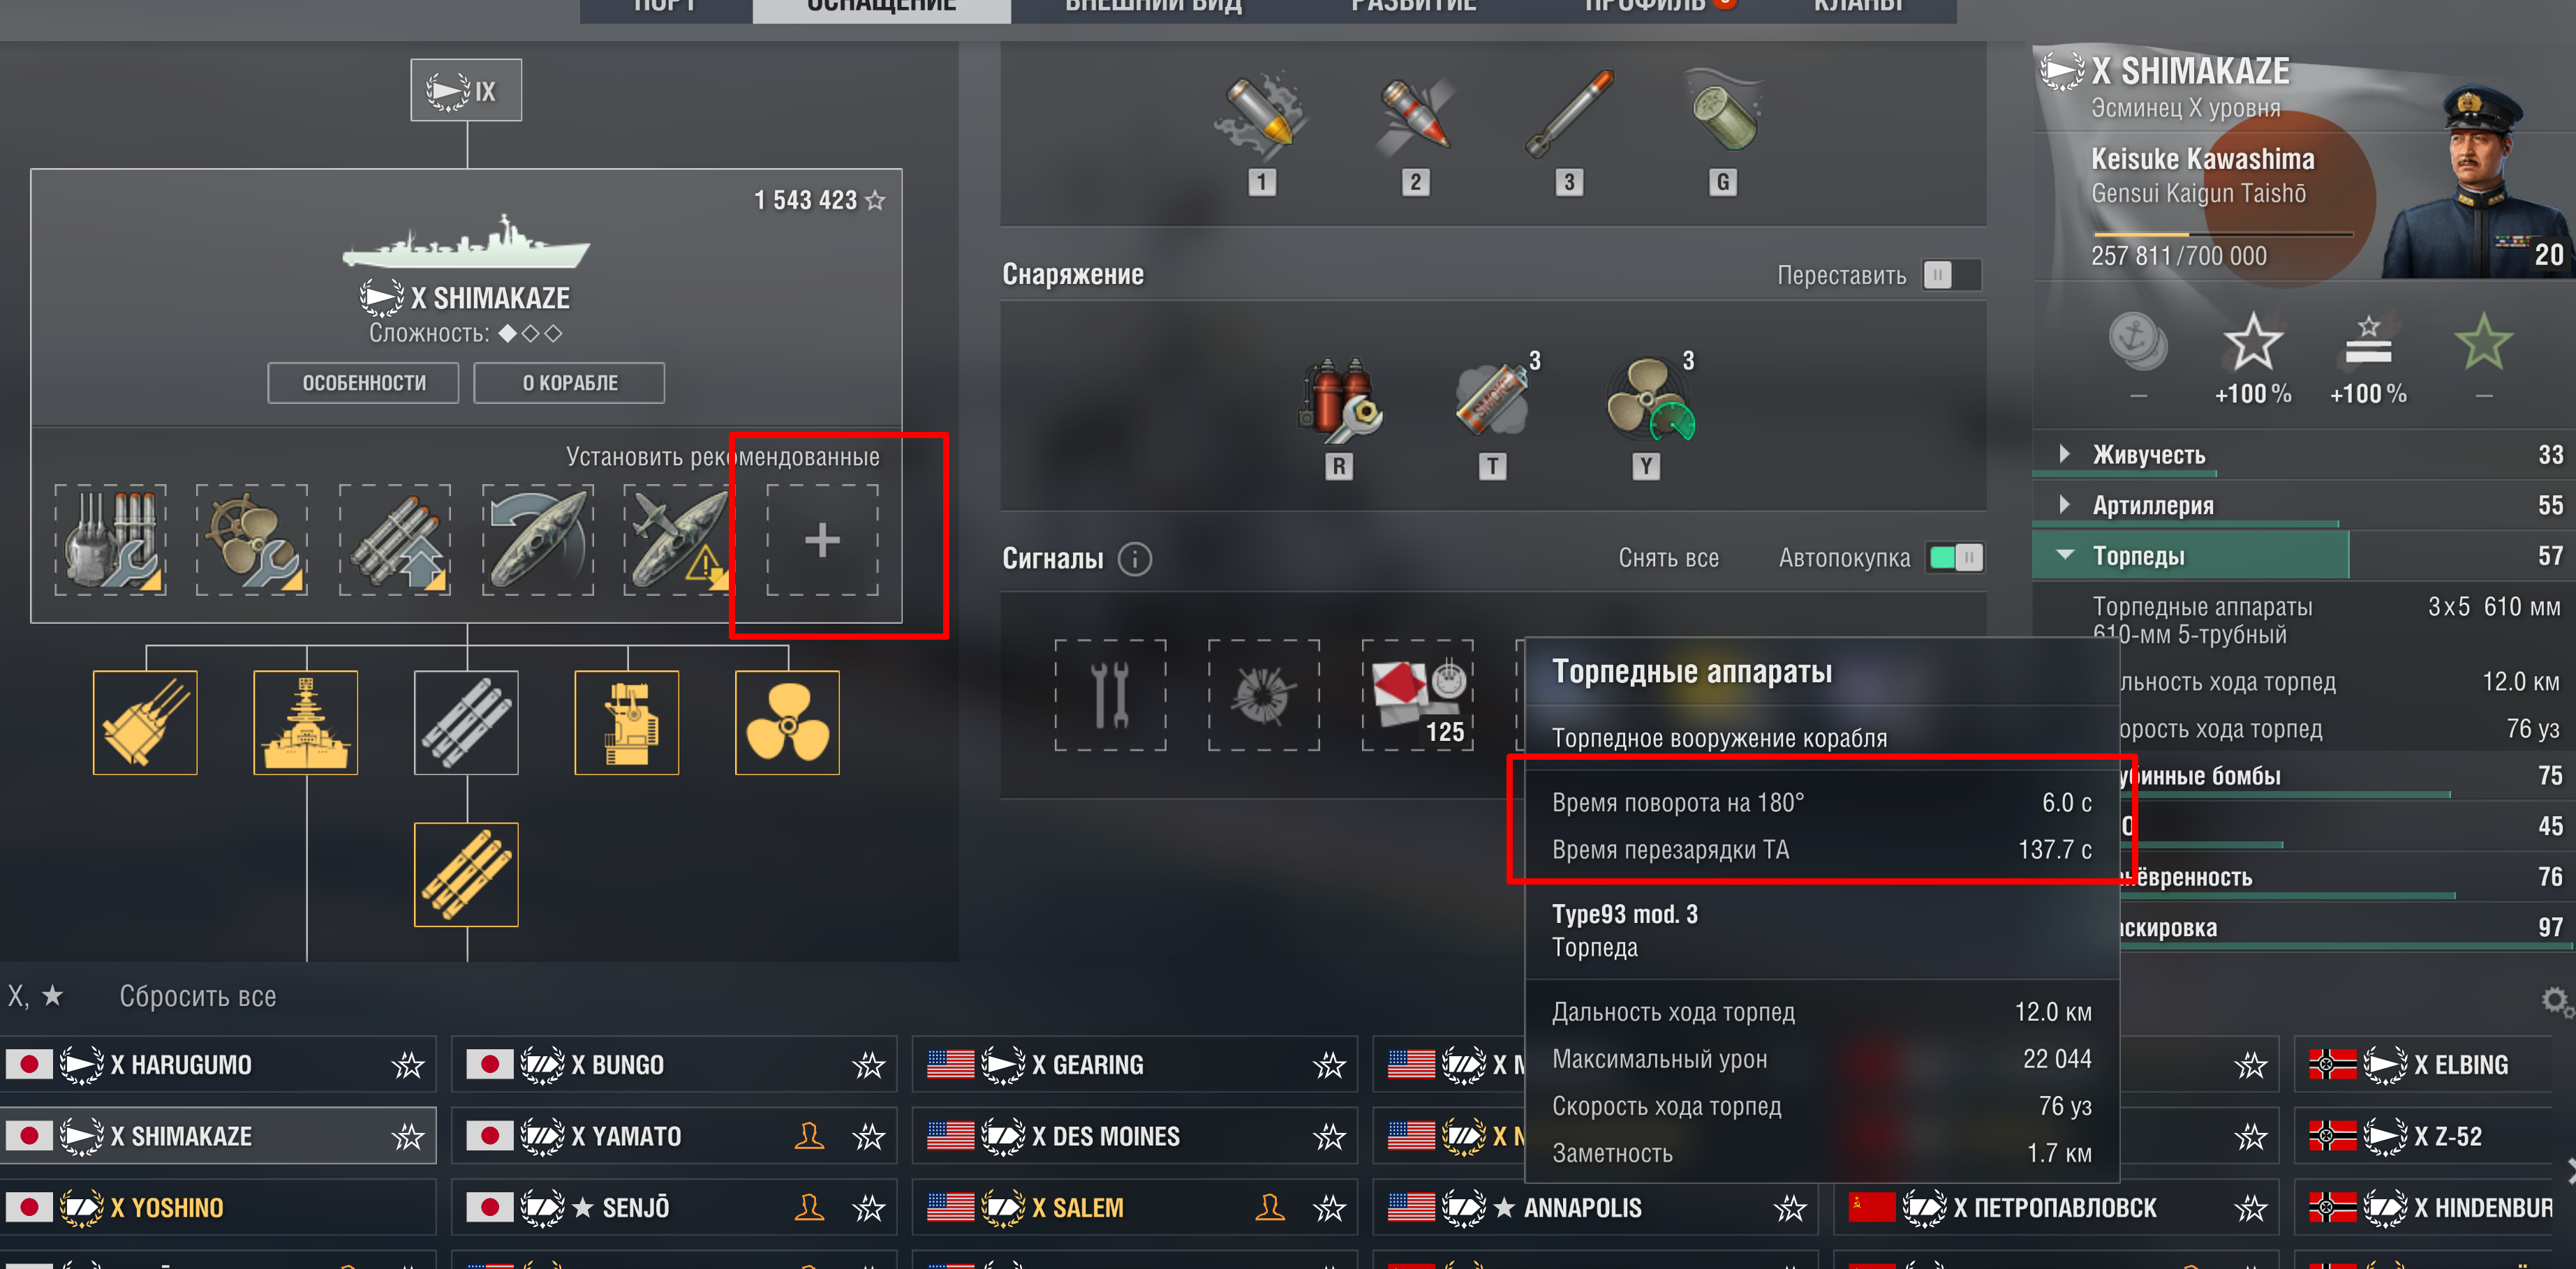The image size is (2576, 1269).
Task: Click the Сбросить все filter link
Action: [198, 996]
